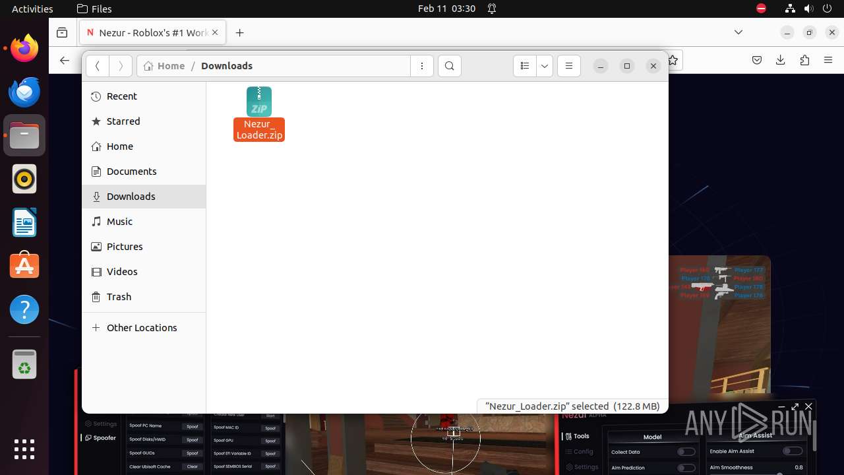Viewport: 844px width, 475px height.
Task: Open Ubuntu Software from the dock
Action: tap(24, 266)
